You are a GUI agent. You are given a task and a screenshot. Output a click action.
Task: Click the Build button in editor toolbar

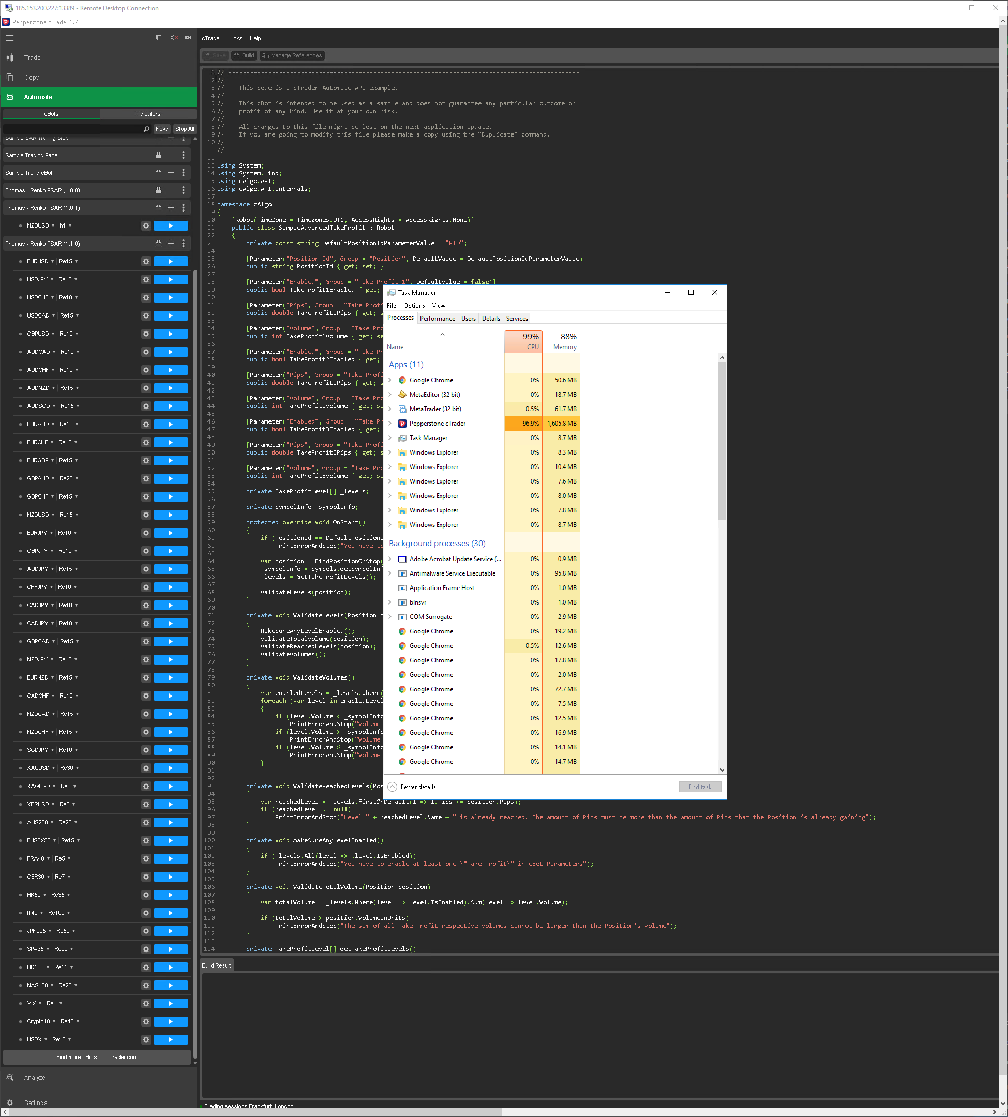(244, 55)
